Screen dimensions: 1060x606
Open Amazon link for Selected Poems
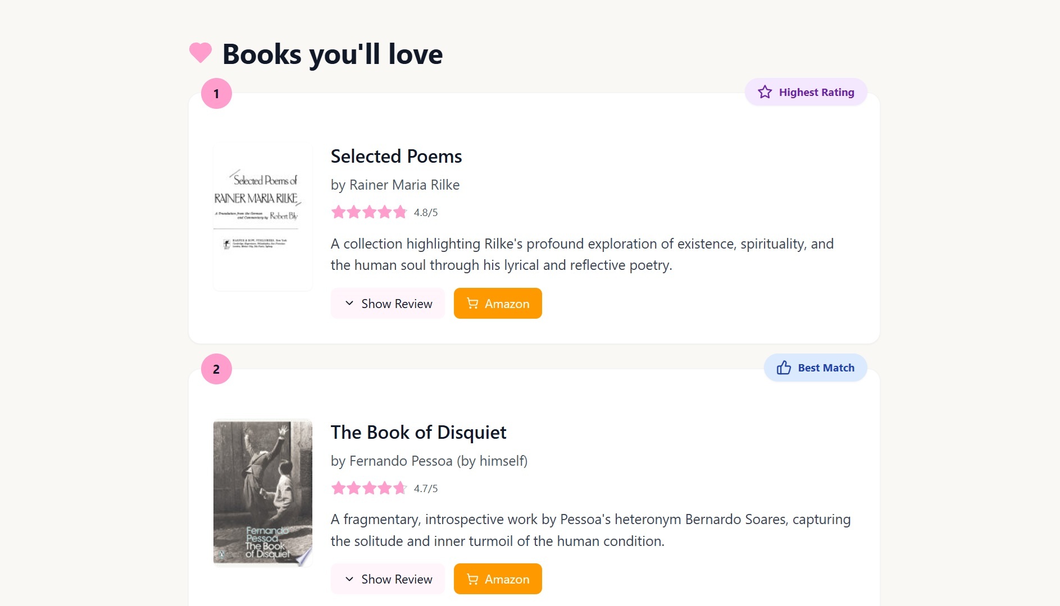[x=498, y=304]
